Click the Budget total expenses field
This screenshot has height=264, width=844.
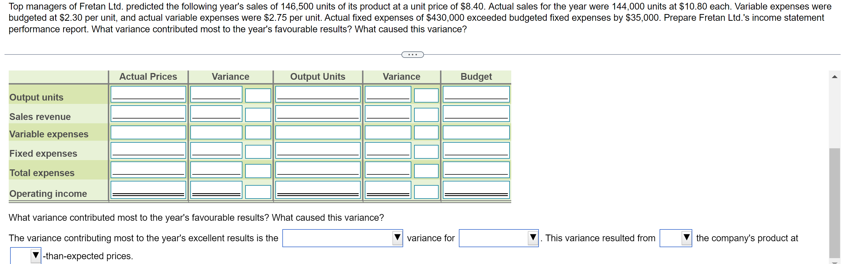476,170
